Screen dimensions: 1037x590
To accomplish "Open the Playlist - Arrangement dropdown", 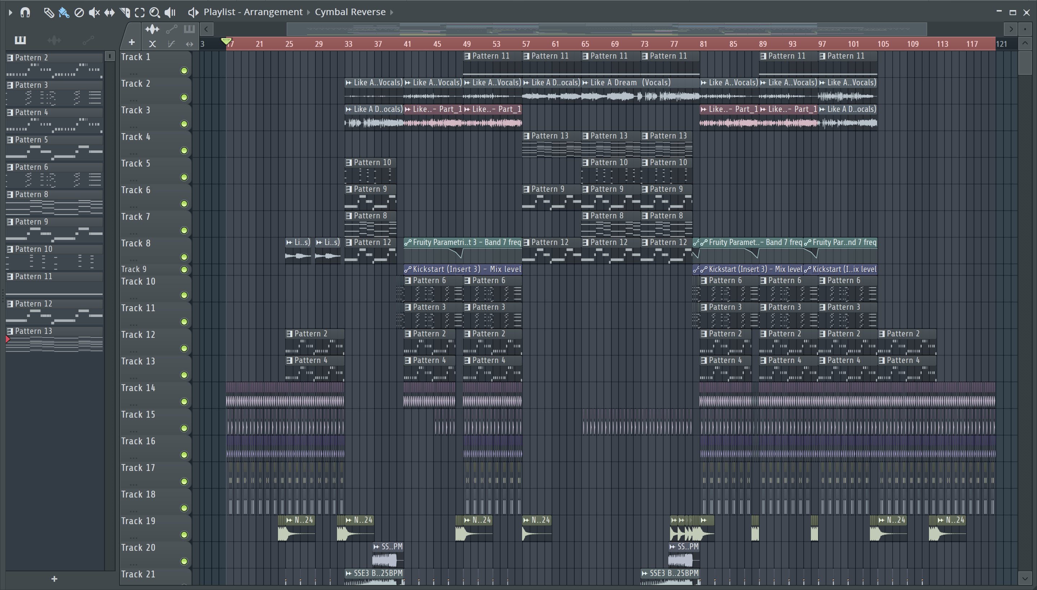I will [x=253, y=12].
